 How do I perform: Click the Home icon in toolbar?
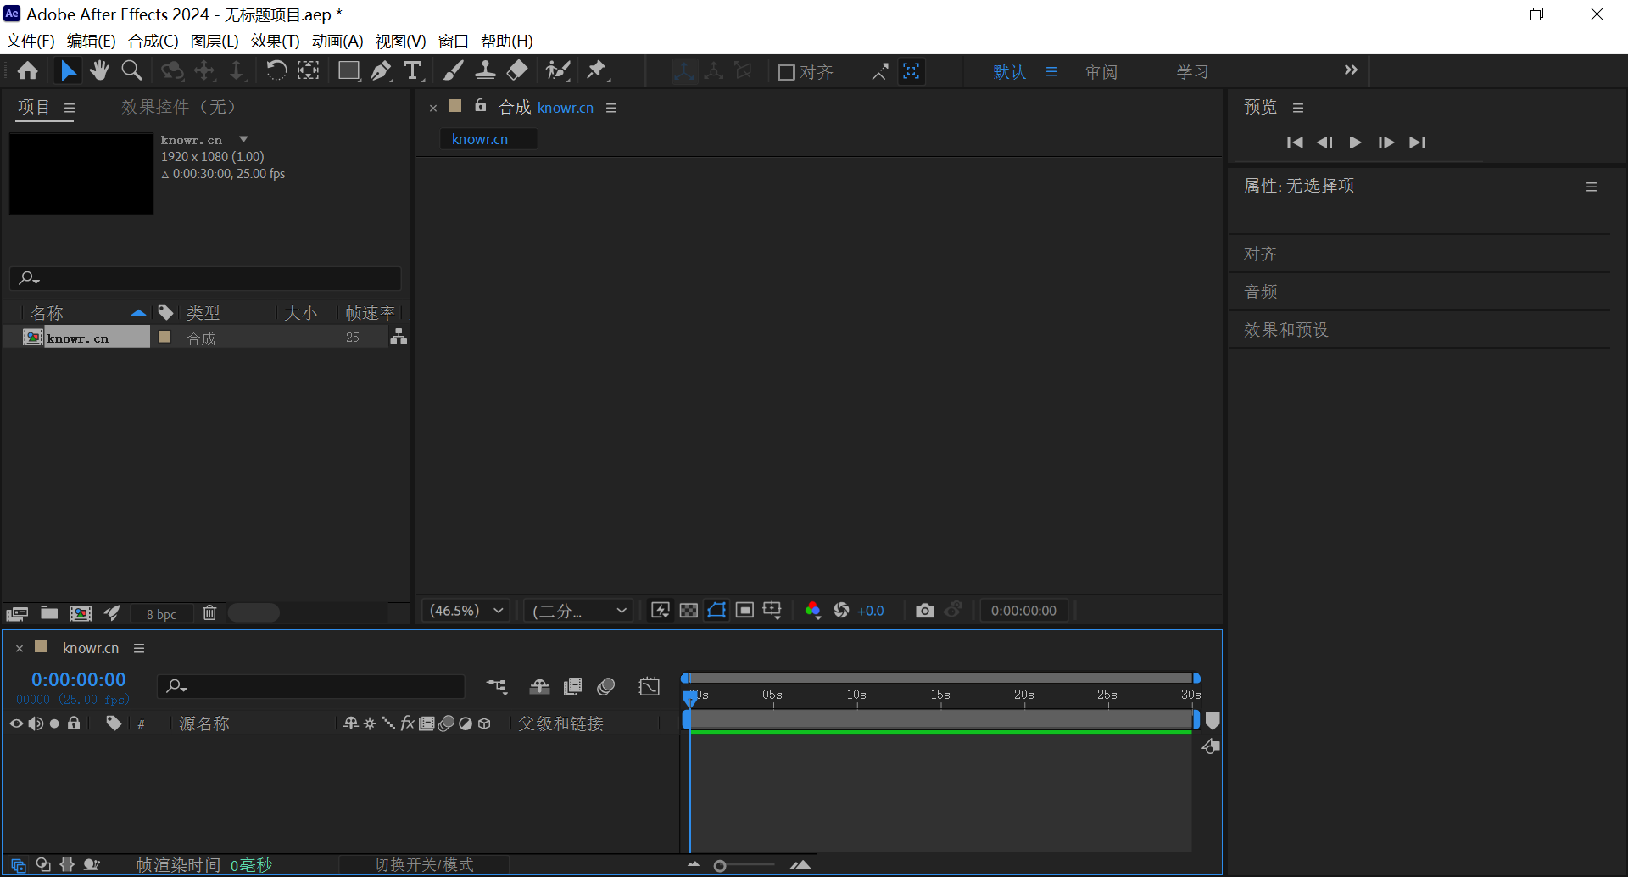click(28, 71)
